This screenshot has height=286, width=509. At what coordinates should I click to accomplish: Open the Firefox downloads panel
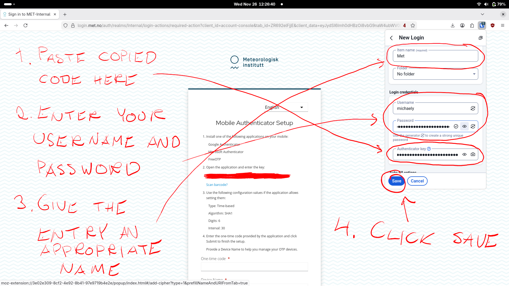pyautogui.click(x=453, y=25)
